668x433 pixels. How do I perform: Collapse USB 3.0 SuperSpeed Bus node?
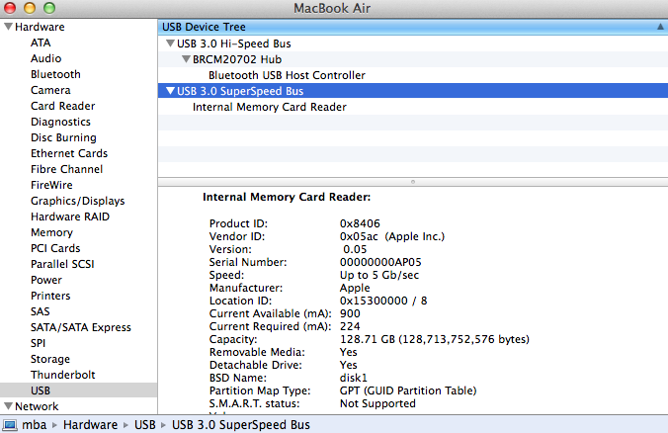click(170, 91)
